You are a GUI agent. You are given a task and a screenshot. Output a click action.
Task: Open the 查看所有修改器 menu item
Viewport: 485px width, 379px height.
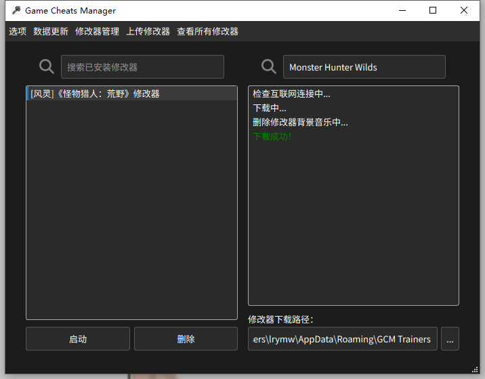pyautogui.click(x=207, y=31)
